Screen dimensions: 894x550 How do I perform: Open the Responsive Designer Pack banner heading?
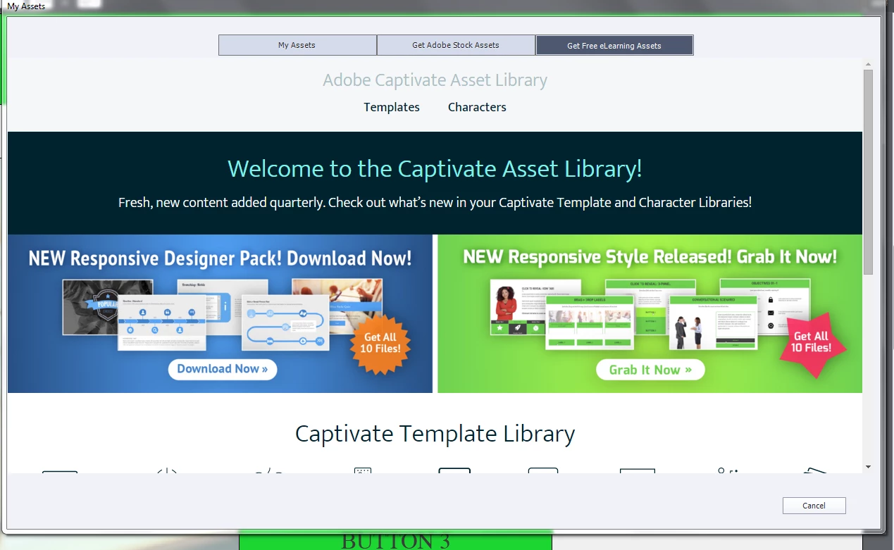tap(220, 258)
